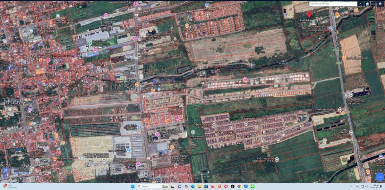Clear the search box with X button

pos(361,4)
